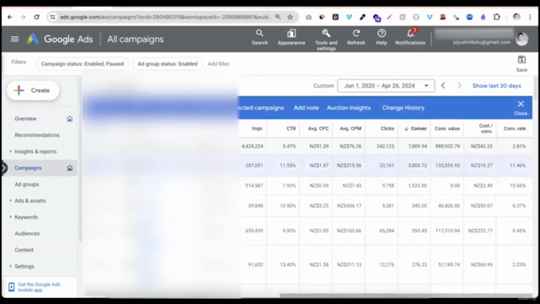The height and width of the screenshot is (304, 540).
Task: Open Recommendations in sidebar
Action: click(x=37, y=135)
